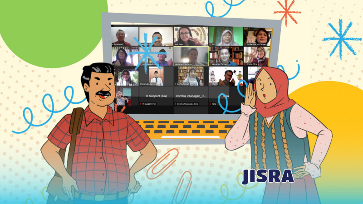Viewport: 363px width, 204px height.
Task: Click muted mic icon next to Rara label
Action: click(x=211, y=104)
